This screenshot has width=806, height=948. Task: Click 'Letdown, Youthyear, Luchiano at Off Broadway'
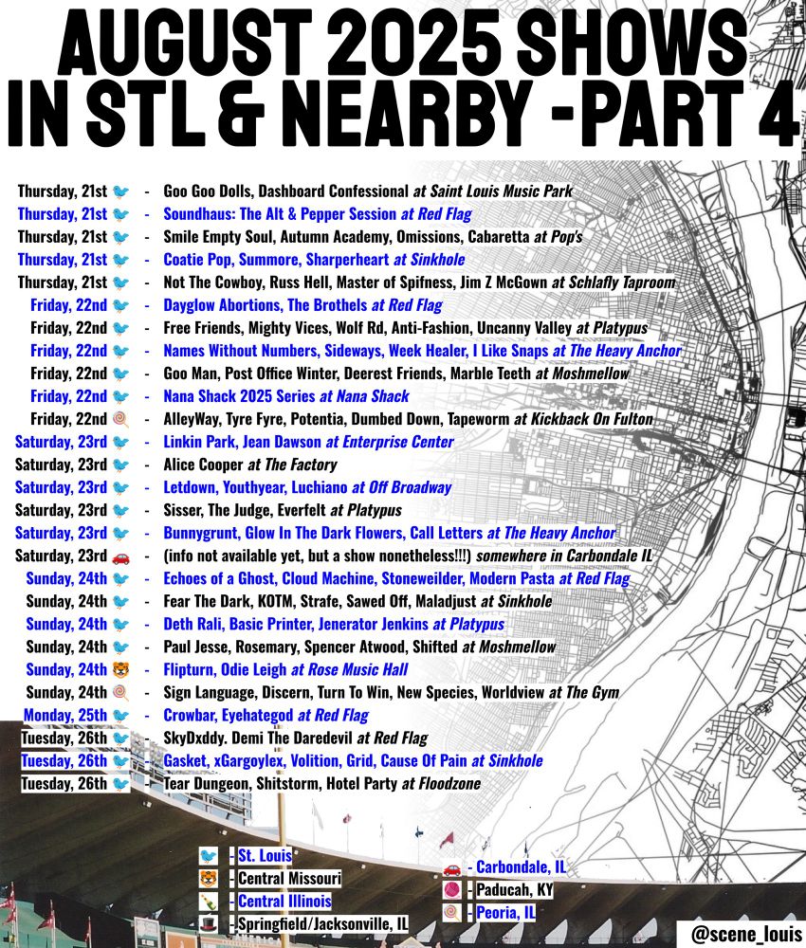307,487
